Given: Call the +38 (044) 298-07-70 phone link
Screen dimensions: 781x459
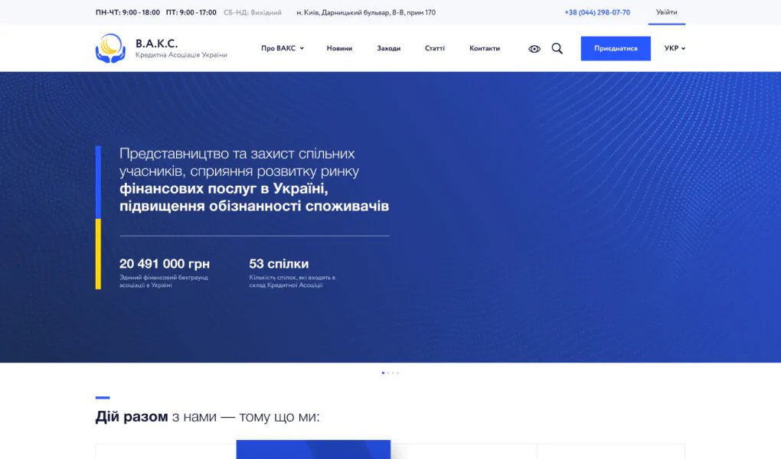Looking at the screenshot, I should pos(597,12).
